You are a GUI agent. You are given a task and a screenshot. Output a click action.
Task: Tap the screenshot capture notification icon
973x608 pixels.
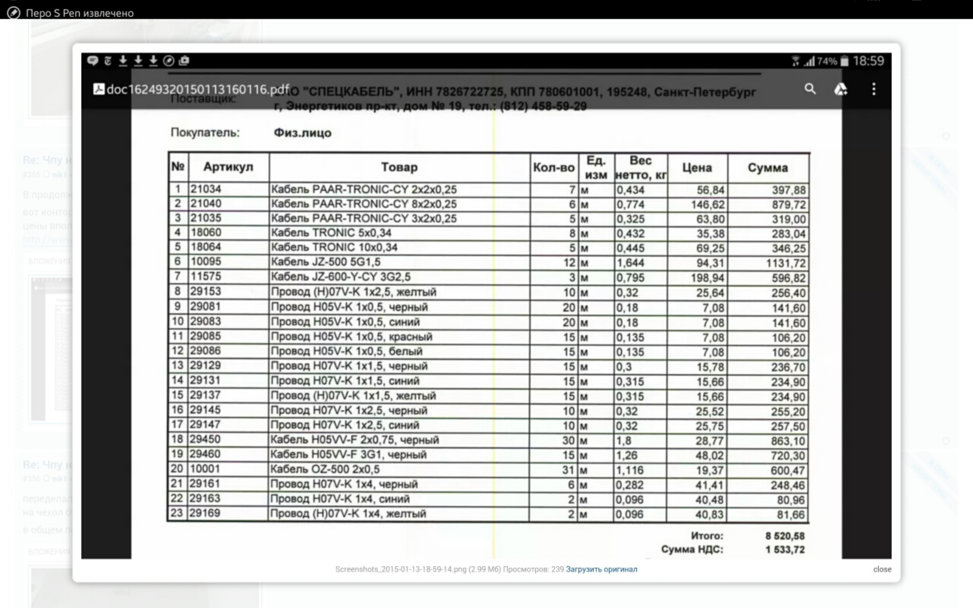coord(184,61)
